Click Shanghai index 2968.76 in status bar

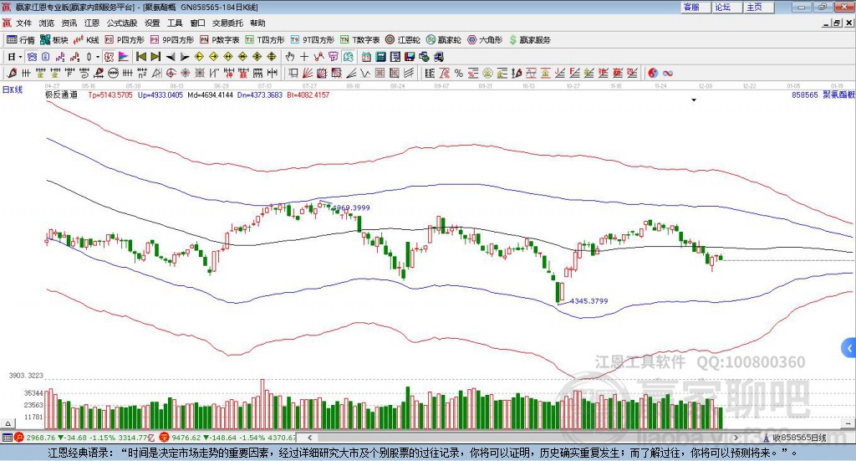tap(40, 438)
